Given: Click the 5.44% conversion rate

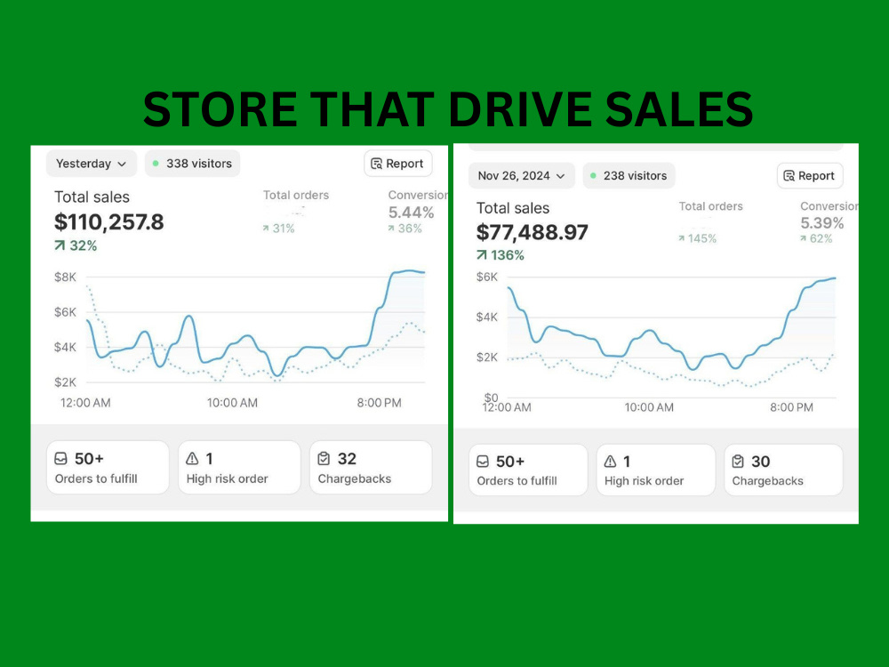Looking at the screenshot, I should pyautogui.click(x=411, y=213).
